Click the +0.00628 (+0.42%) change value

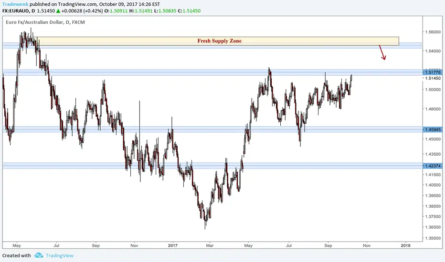[x=82, y=11]
